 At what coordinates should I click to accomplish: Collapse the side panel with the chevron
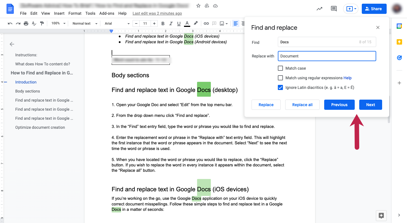tap(399, 215)
